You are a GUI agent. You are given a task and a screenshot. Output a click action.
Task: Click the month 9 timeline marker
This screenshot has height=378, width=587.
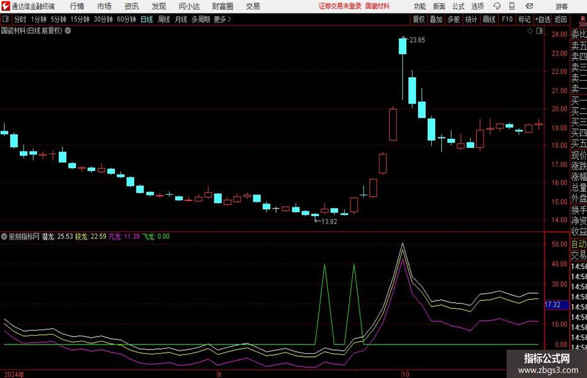(219, 374)
